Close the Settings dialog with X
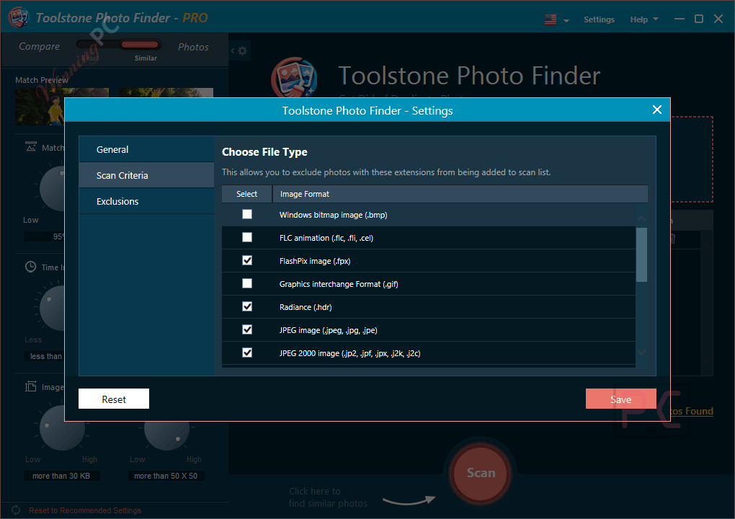 (x=656, y=110)
